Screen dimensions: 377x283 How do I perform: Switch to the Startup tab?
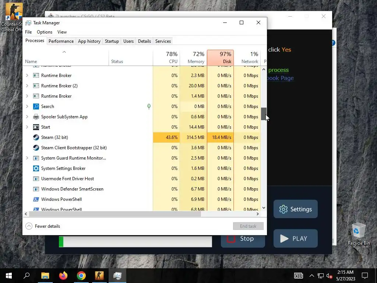click(x=112, y=41)
